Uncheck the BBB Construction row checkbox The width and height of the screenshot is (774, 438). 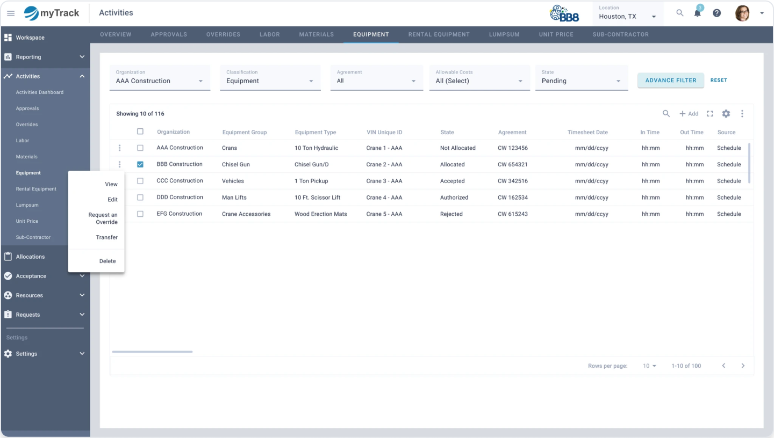click(140, 164)
